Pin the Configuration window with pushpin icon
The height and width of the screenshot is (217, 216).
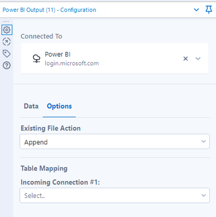click(x=209, y=10)
